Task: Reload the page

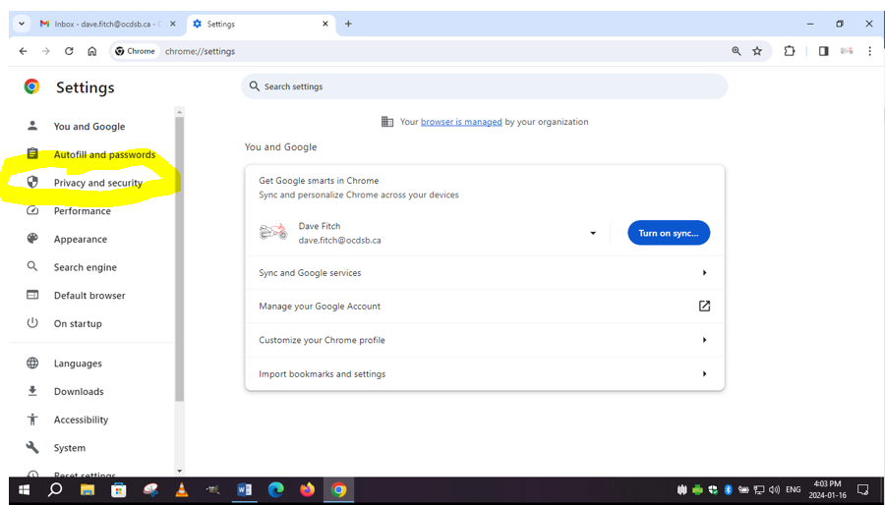Action: [69, 51]
